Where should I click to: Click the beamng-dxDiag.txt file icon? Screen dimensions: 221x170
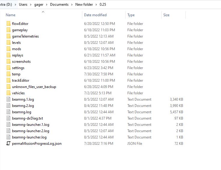coord(8,118)
